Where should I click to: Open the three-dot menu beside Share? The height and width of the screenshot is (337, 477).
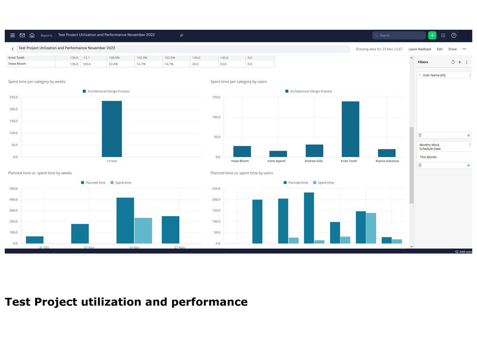point(464,49)
